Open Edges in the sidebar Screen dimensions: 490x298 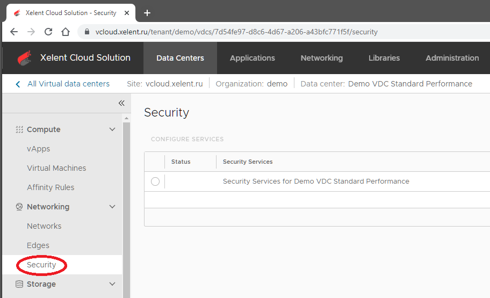(x=38, y=245)
